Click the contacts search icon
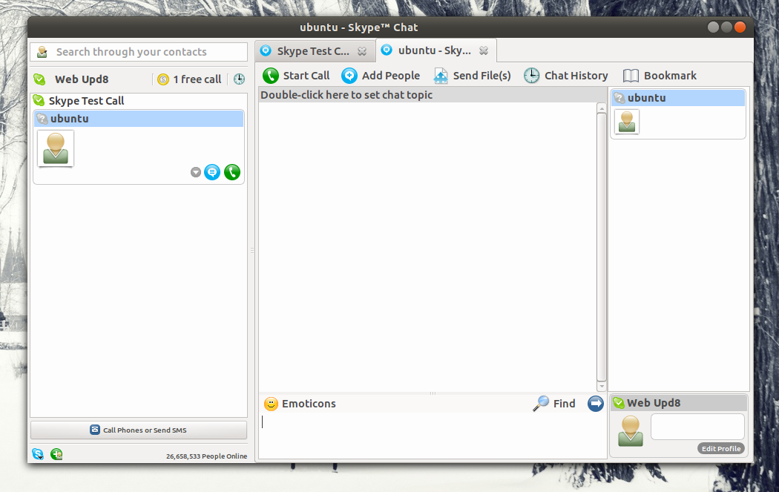 click(x=42, y=52)
